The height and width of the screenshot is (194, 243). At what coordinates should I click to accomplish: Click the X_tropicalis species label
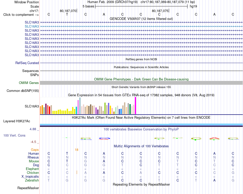tap(30, 177)
